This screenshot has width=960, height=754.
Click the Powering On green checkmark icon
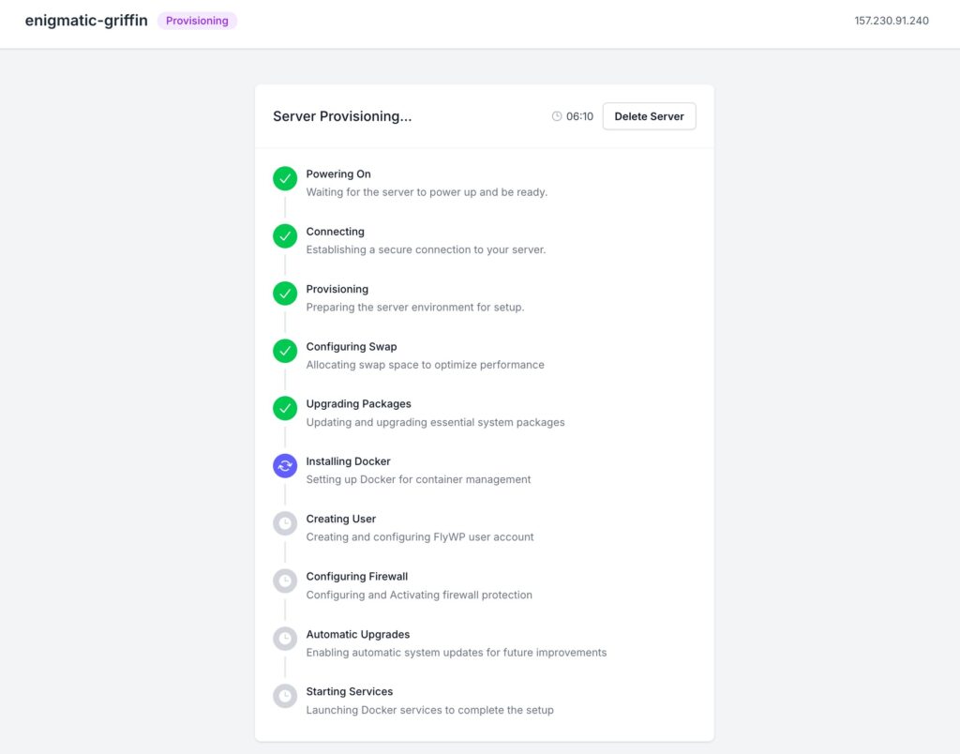click(285, 179)
